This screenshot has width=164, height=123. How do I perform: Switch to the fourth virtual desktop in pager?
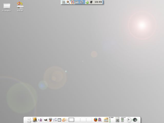89,120
